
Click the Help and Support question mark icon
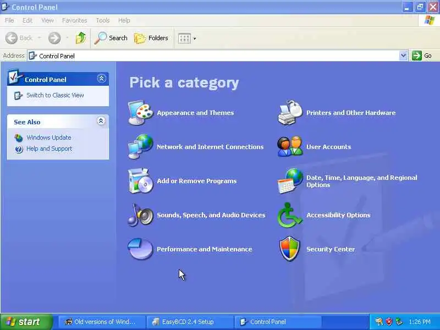click(19, 149)
